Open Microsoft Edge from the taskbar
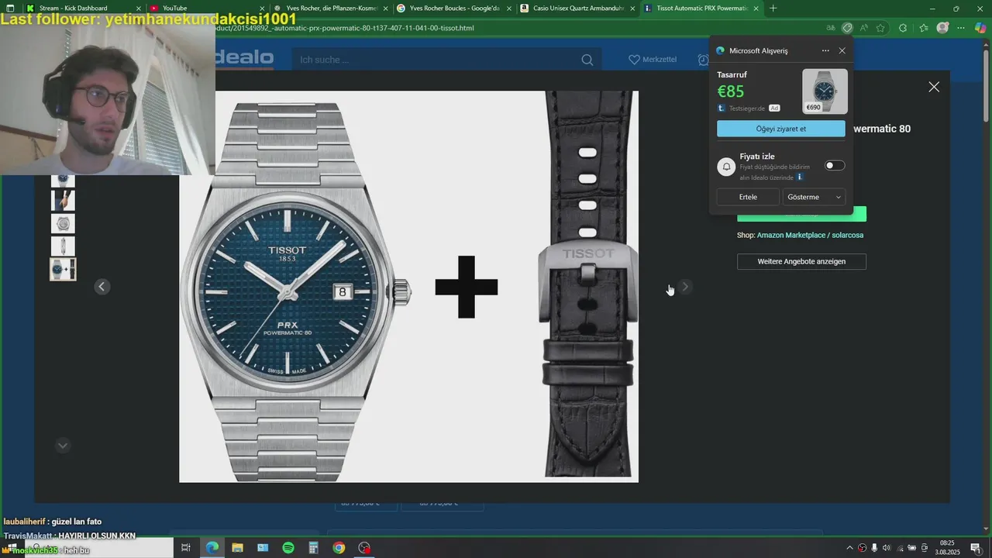Image resolution: width=992 pixels, height=558 pixels. (212, 548)
